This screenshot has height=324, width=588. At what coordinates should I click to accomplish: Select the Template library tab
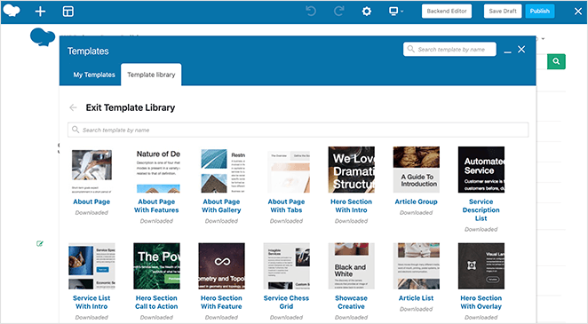pos(151,75)
